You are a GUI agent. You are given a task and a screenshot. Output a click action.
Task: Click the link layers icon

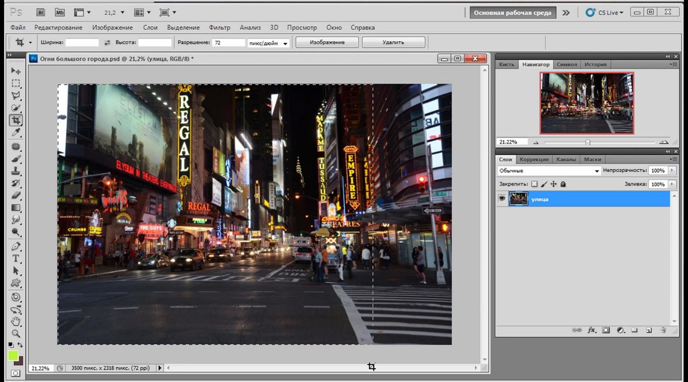click(577, 330)
